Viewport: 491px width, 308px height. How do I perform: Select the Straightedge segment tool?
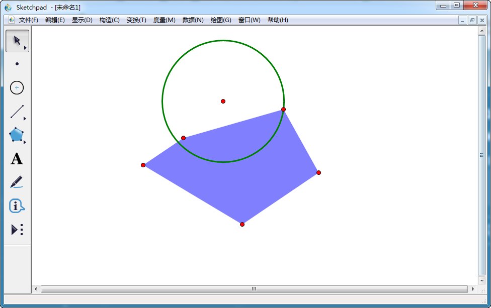[17, 111]
